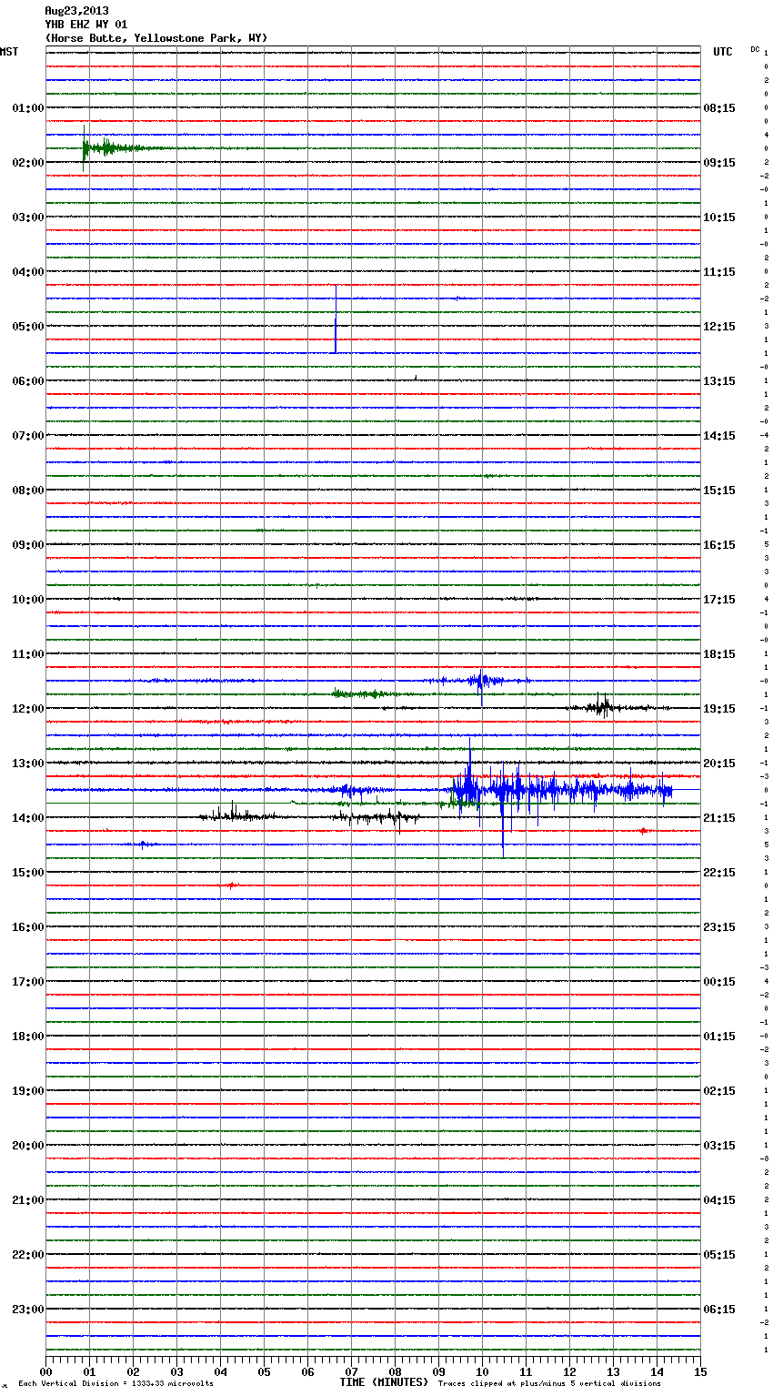Select the 21:15 UTC time label
Screen dimensions: 773x1396
click(719, 818)
